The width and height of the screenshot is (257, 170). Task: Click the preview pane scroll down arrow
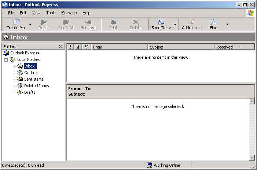(x=252, y=158)
